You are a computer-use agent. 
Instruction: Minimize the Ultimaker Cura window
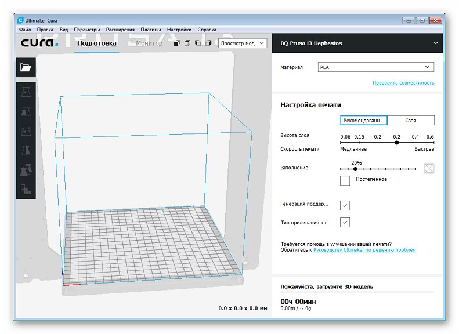coord(409,20)
